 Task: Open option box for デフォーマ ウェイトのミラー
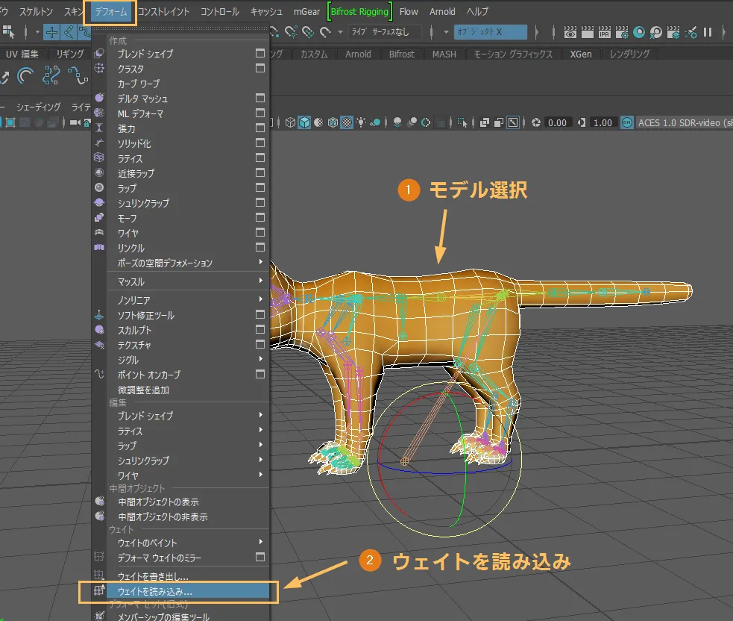pos(260,558)
